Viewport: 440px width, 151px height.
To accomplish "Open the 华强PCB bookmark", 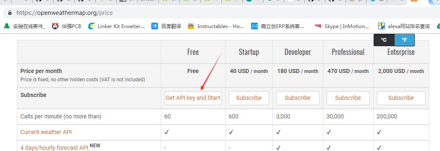I will pyautogui.click(x=67, y=26).
